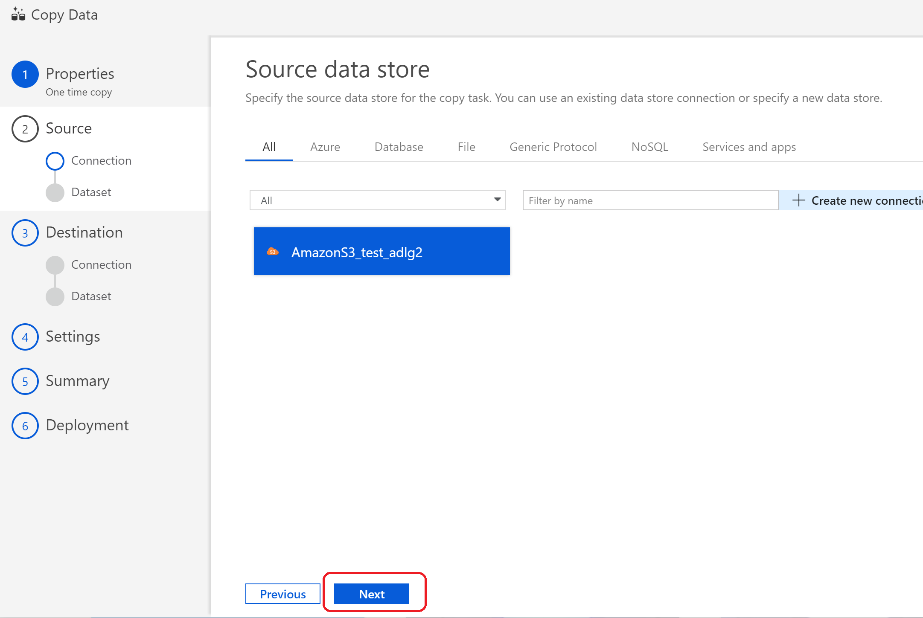Click the Filter by name input field

coord(649,200)
